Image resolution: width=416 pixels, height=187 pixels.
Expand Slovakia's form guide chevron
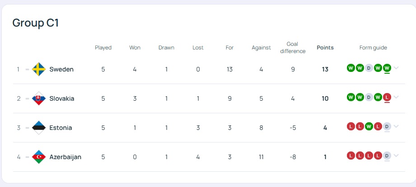coord(396,97)
